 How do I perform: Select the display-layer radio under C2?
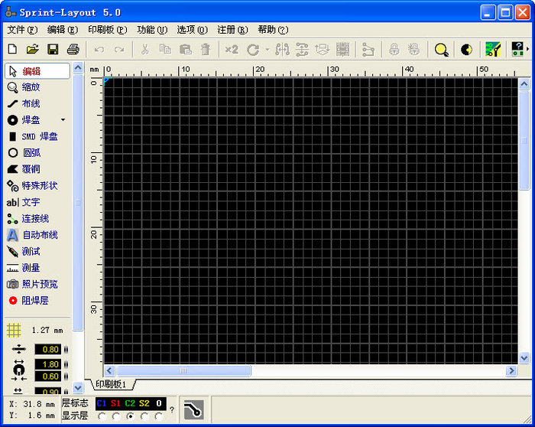130,416
